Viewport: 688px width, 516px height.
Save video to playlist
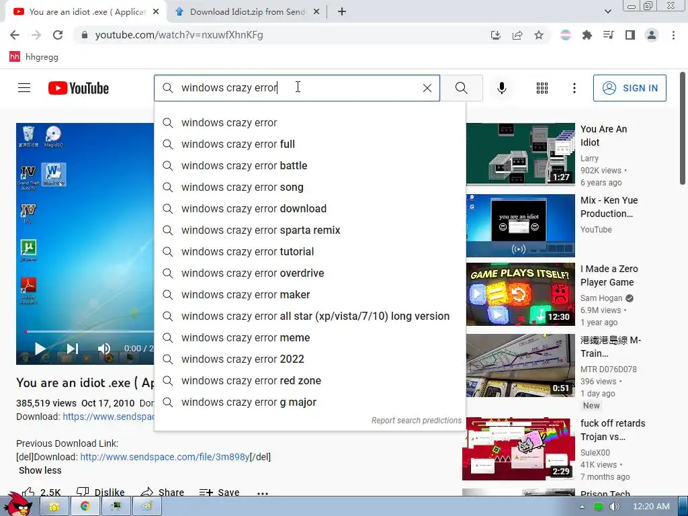[x=219, y=492]
